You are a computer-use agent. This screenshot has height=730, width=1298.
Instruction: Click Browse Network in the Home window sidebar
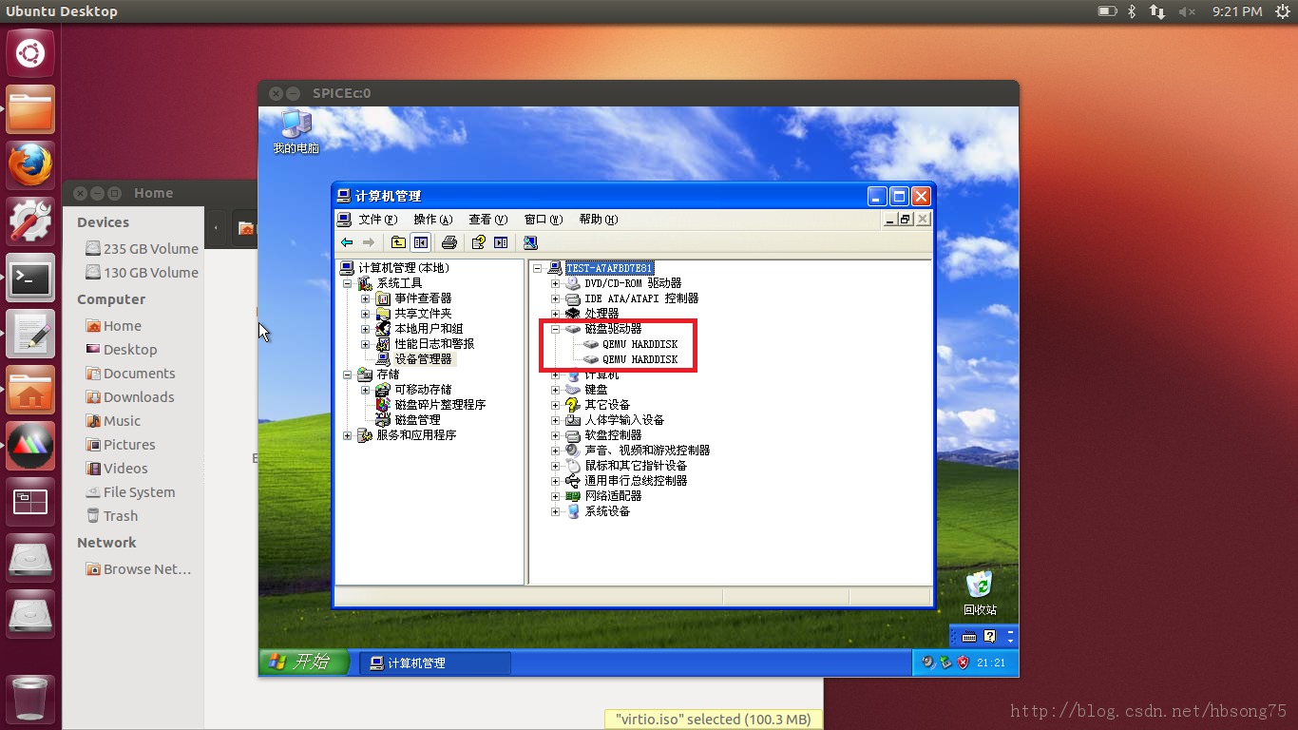[138, 569]
